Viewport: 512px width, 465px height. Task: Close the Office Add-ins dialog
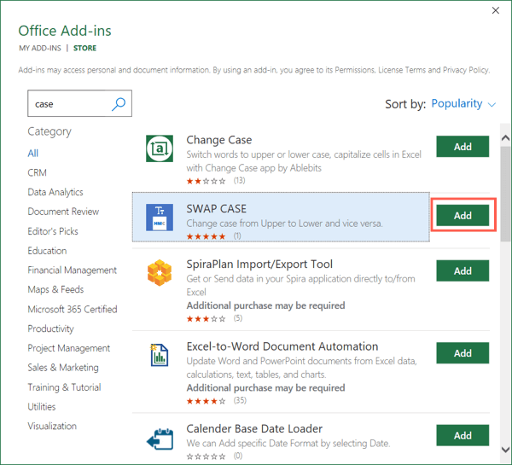coord(497,11)
